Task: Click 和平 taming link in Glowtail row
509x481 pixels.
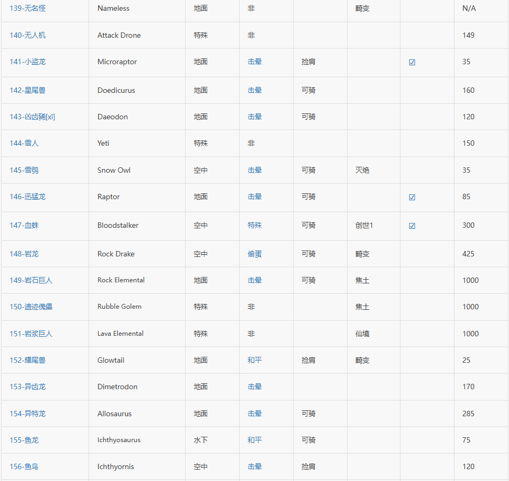Action: (x=255, y=361)
